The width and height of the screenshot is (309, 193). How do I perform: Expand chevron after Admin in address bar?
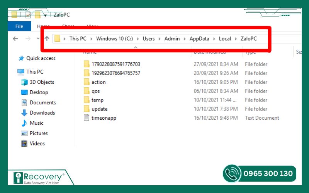click(x=185, y=39)
